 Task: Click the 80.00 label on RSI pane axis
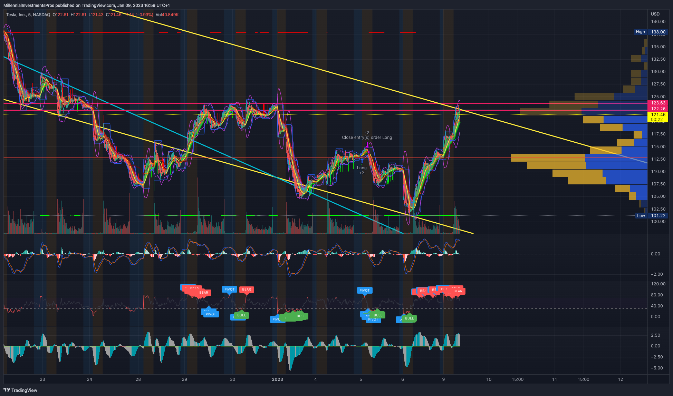point(657,295)
